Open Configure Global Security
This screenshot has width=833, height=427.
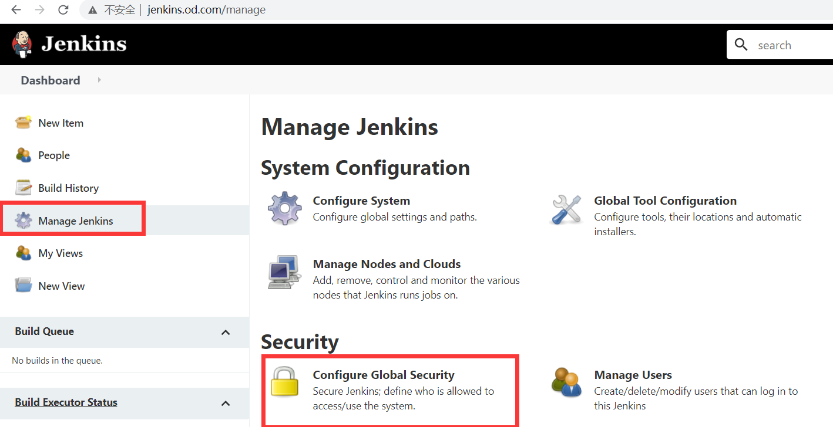coord(384,375)
